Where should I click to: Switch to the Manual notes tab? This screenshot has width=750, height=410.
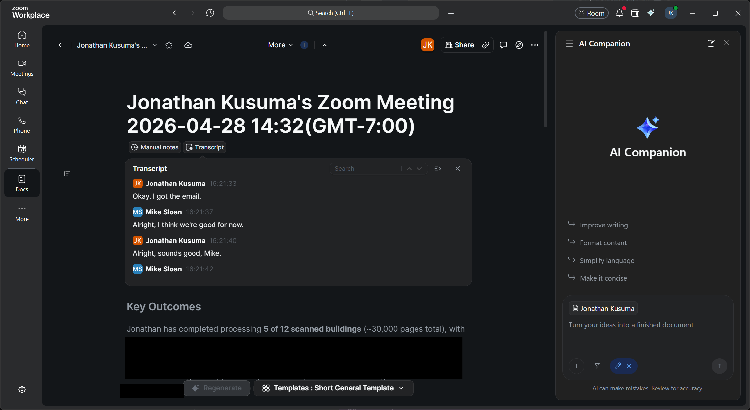(155, 147)
